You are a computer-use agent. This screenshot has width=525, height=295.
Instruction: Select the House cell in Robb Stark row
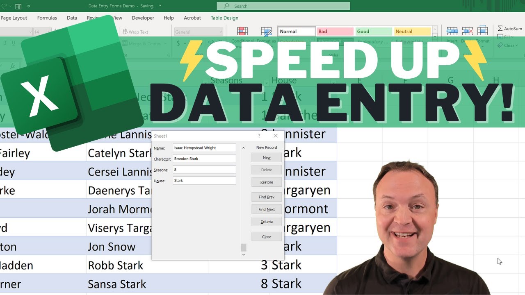point(304,265)
